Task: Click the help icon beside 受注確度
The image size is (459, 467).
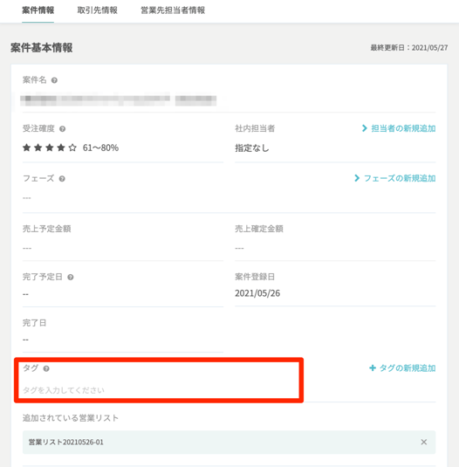Action: 62,129
